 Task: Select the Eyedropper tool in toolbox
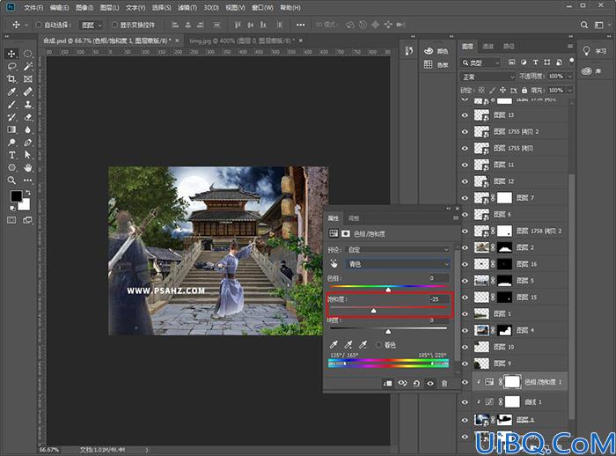11,92
